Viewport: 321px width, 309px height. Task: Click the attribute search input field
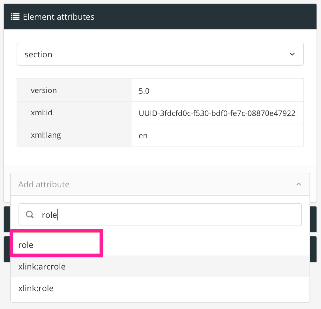[160, 215]
